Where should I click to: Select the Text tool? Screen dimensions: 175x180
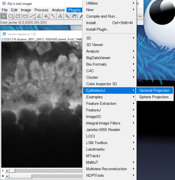pyautogui.click(x=60, y=16)
